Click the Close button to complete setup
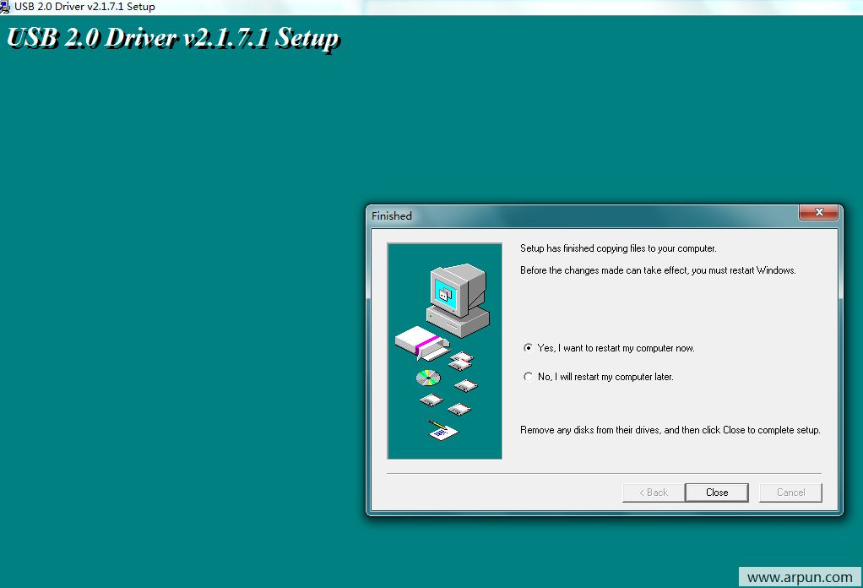 pos(717,493)
